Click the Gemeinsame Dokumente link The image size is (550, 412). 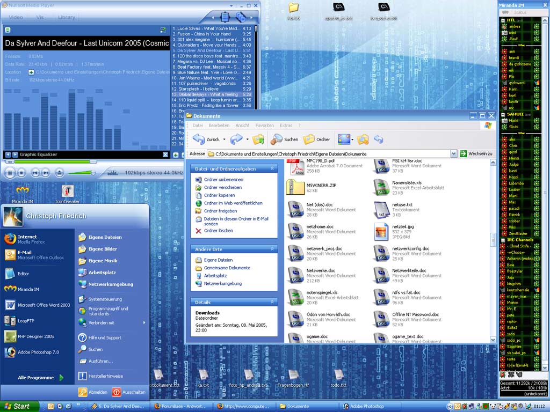[227, 268]
